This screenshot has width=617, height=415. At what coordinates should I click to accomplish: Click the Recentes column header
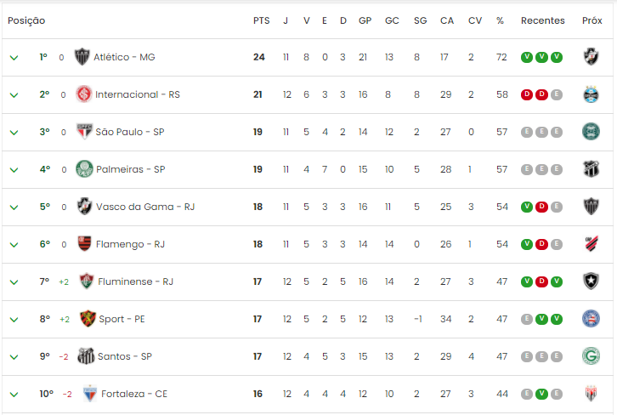click(542, 20)
